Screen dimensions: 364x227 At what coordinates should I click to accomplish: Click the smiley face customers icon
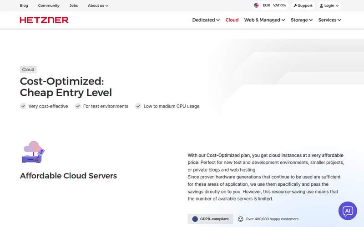pos(241,219)
